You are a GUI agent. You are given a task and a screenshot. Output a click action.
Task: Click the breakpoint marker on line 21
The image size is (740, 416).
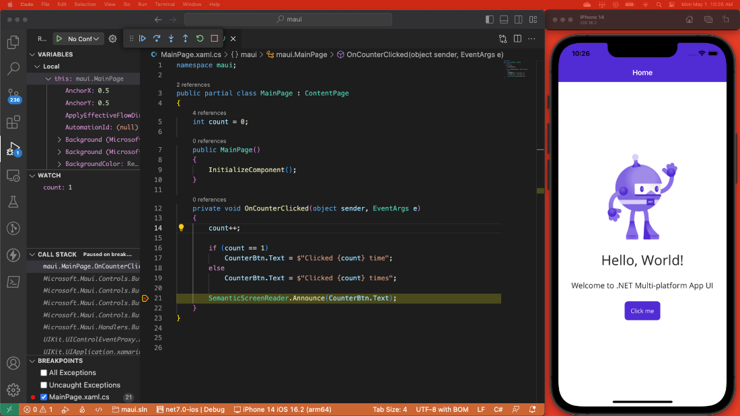145,298
